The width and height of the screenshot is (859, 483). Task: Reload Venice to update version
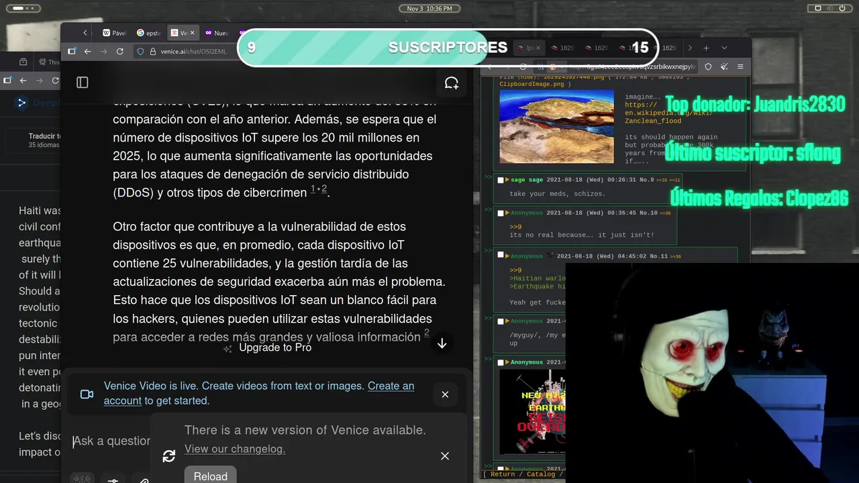[x=211, y=476]
